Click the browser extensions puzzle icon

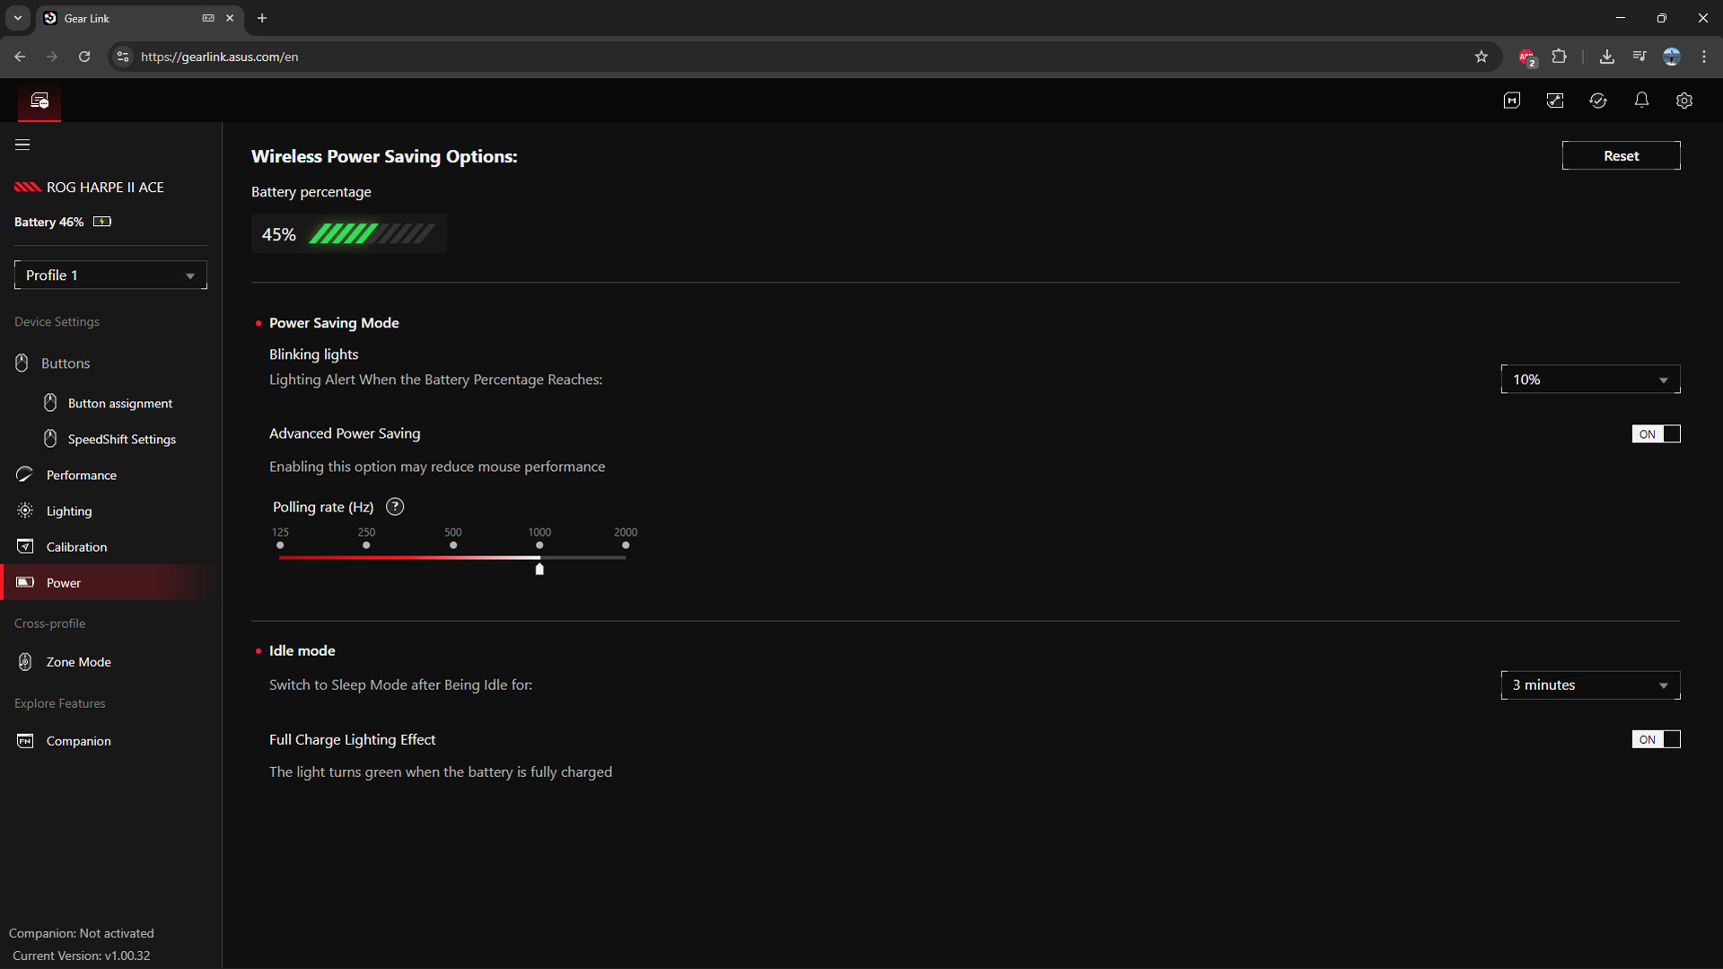point(1560,57)
